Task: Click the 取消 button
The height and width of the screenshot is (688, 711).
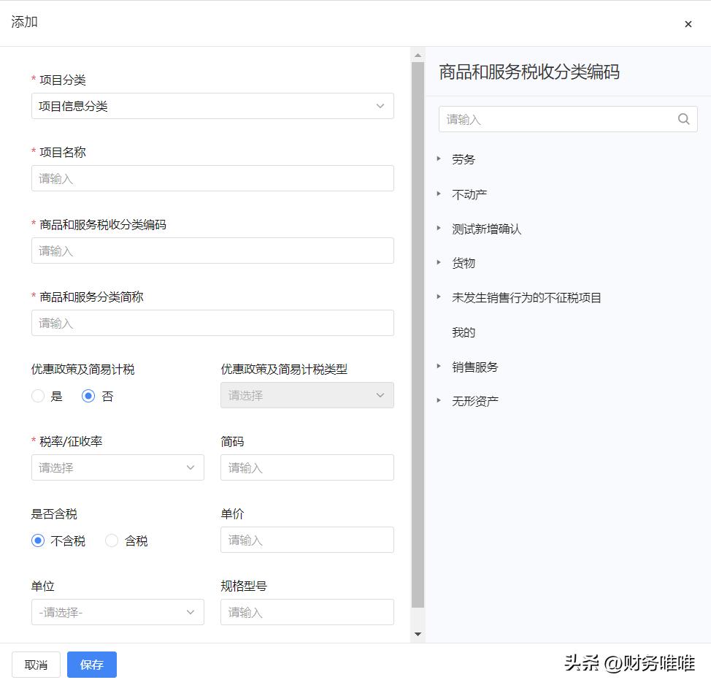Action: (36, 665)
